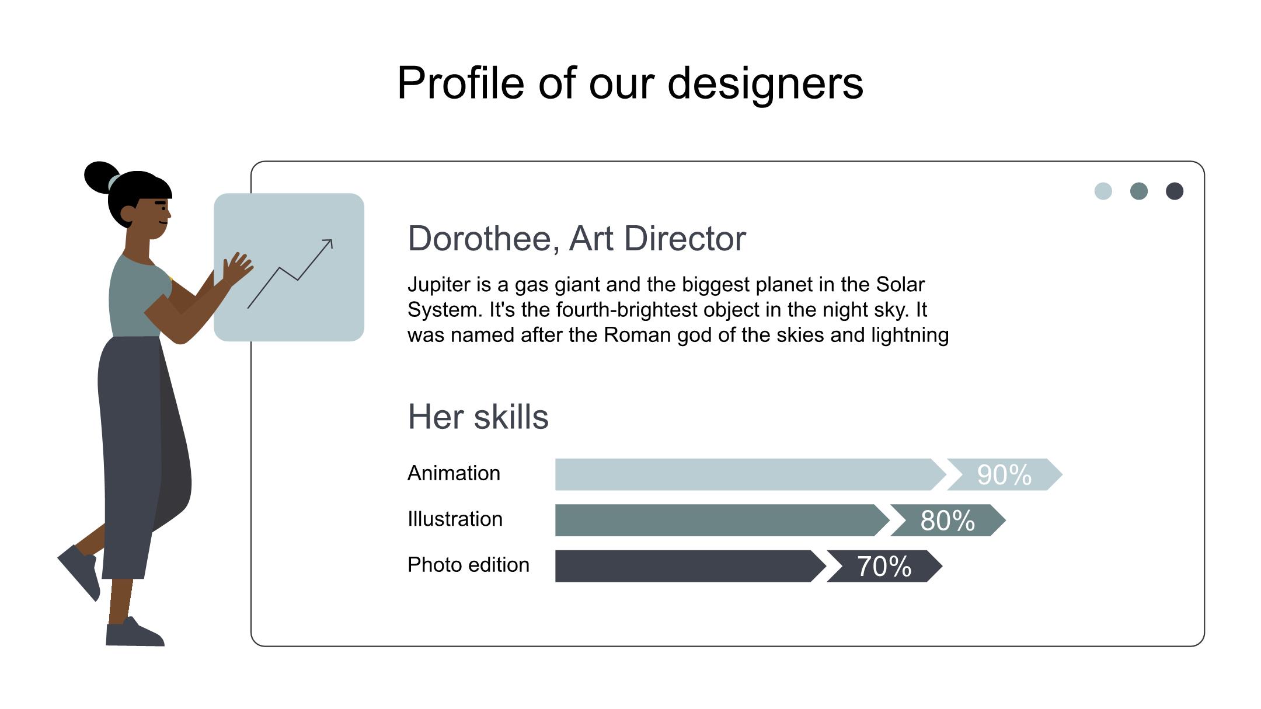Screen dimensions: 1261x709
Task: Click the Photo edition skill label
Action: pyautogui.click(x=468, y=565)
